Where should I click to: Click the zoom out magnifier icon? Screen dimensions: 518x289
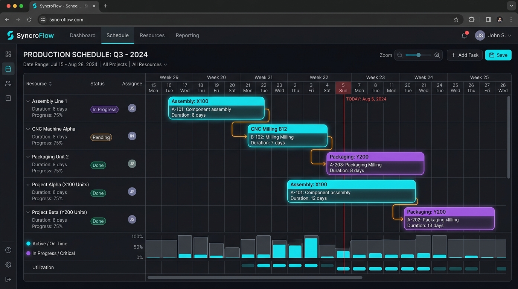(400, 55)
